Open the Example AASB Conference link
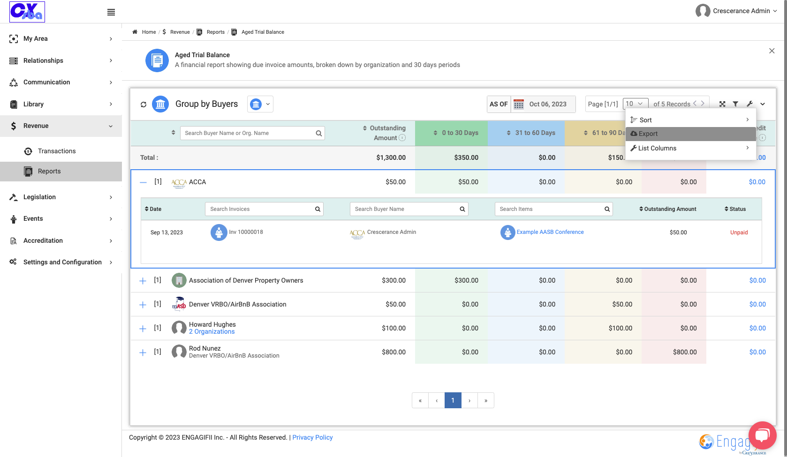The width and height of the screenshot is (787, 457). click(550, 232)
